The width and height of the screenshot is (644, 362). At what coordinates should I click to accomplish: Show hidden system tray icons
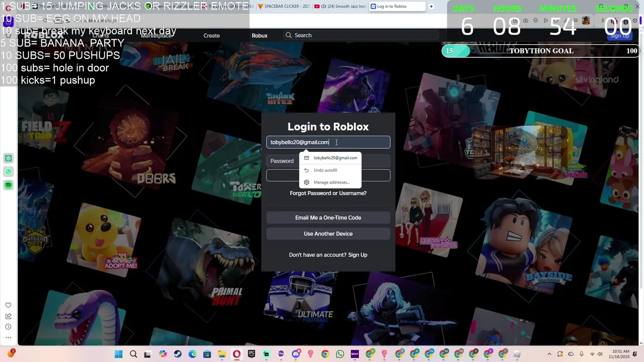tap(549, 354)
